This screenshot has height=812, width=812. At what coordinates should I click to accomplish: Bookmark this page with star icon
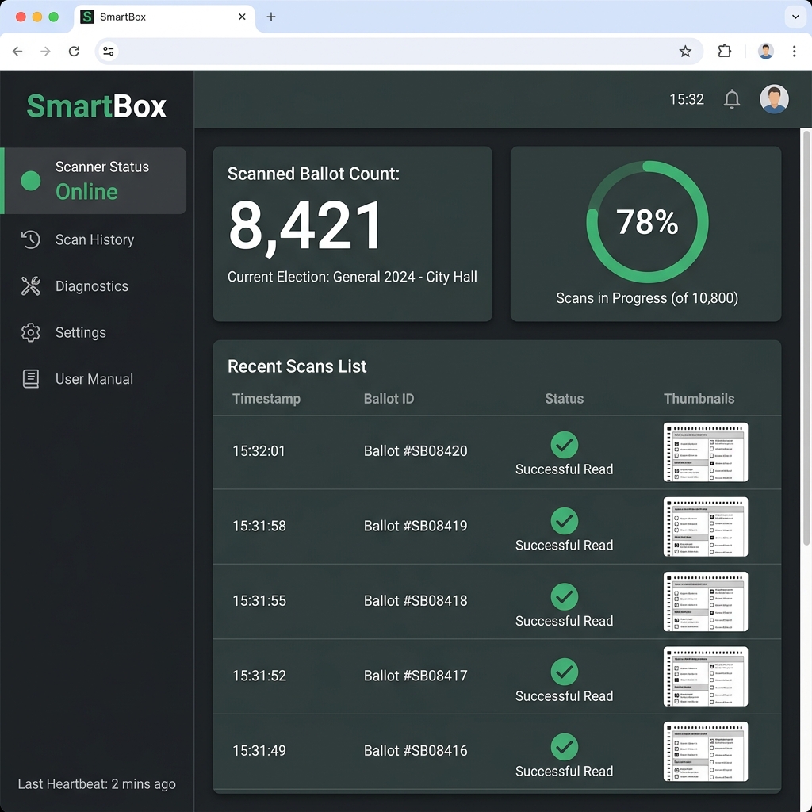tap(685, 52)
